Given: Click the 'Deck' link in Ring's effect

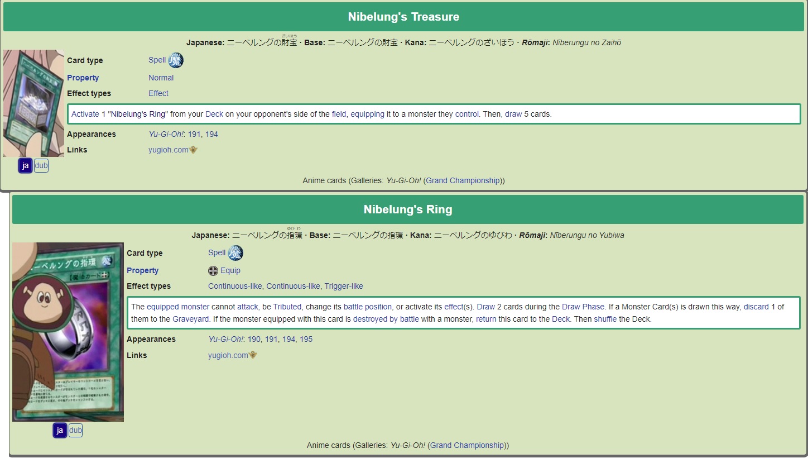Looking at the screenshot, I should [x=561, y=319].
